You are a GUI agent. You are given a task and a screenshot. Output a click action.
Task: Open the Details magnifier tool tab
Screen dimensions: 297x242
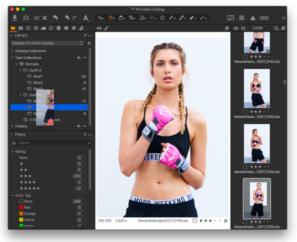51,28
